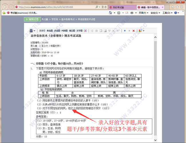186x143 pixels.
Task: Open the 工具(O) dropdown menu
Action: [x=167, y=13]
